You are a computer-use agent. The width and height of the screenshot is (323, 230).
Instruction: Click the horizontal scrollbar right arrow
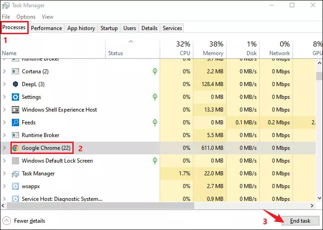(312, 206)
